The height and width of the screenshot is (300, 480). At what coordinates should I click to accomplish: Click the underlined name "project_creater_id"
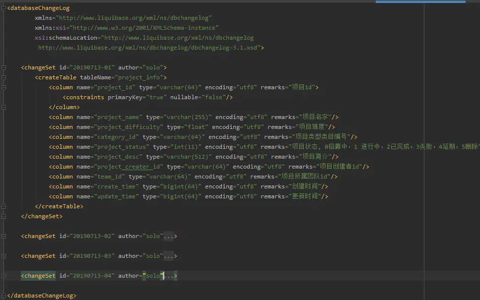129,167
